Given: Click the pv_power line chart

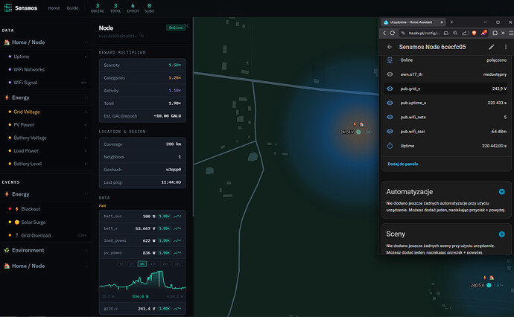Looking at the screenshot, I should point(142,280).
